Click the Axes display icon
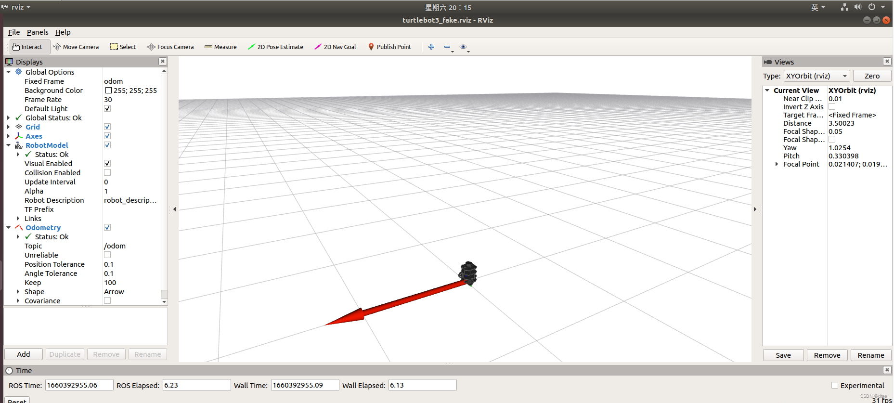 19,136
